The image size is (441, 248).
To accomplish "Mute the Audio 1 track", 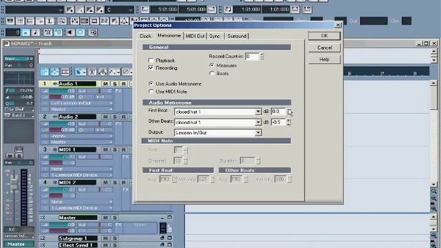I will pos(105,84).
